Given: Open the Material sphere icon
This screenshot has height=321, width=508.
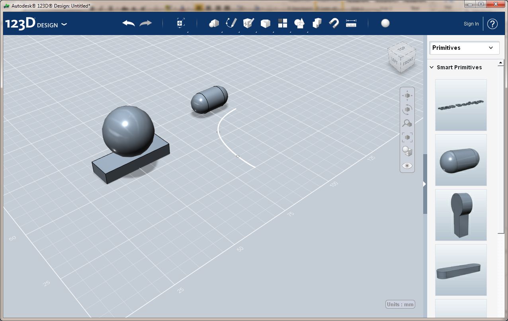Looking at the screenshot, I should [385, 23].
